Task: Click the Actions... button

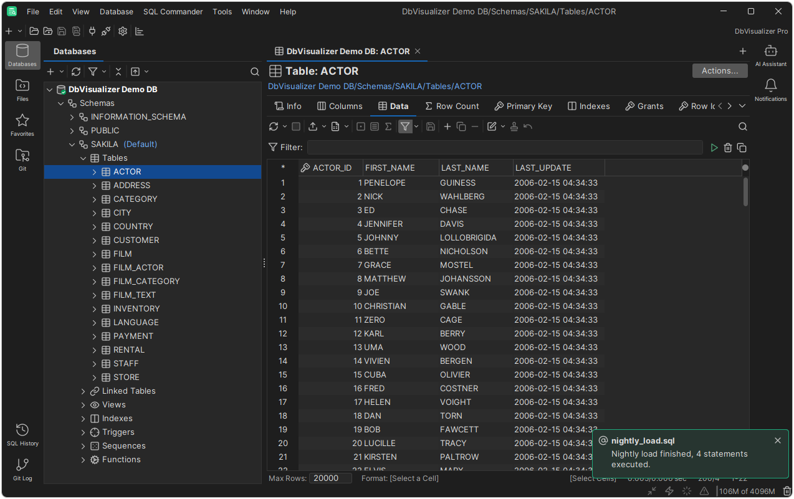Action: click(x=720, y=70)
